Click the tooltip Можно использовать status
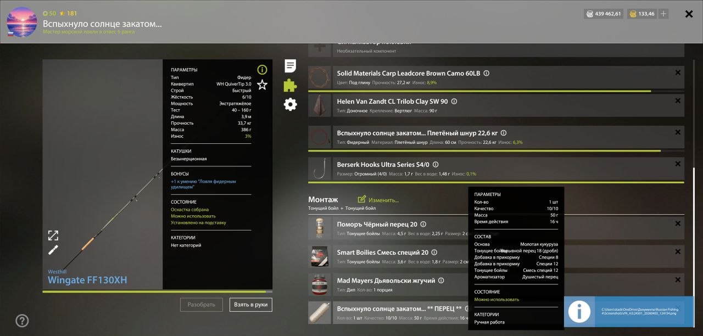Viewport: 703px width, 336px height. (496, 300)
